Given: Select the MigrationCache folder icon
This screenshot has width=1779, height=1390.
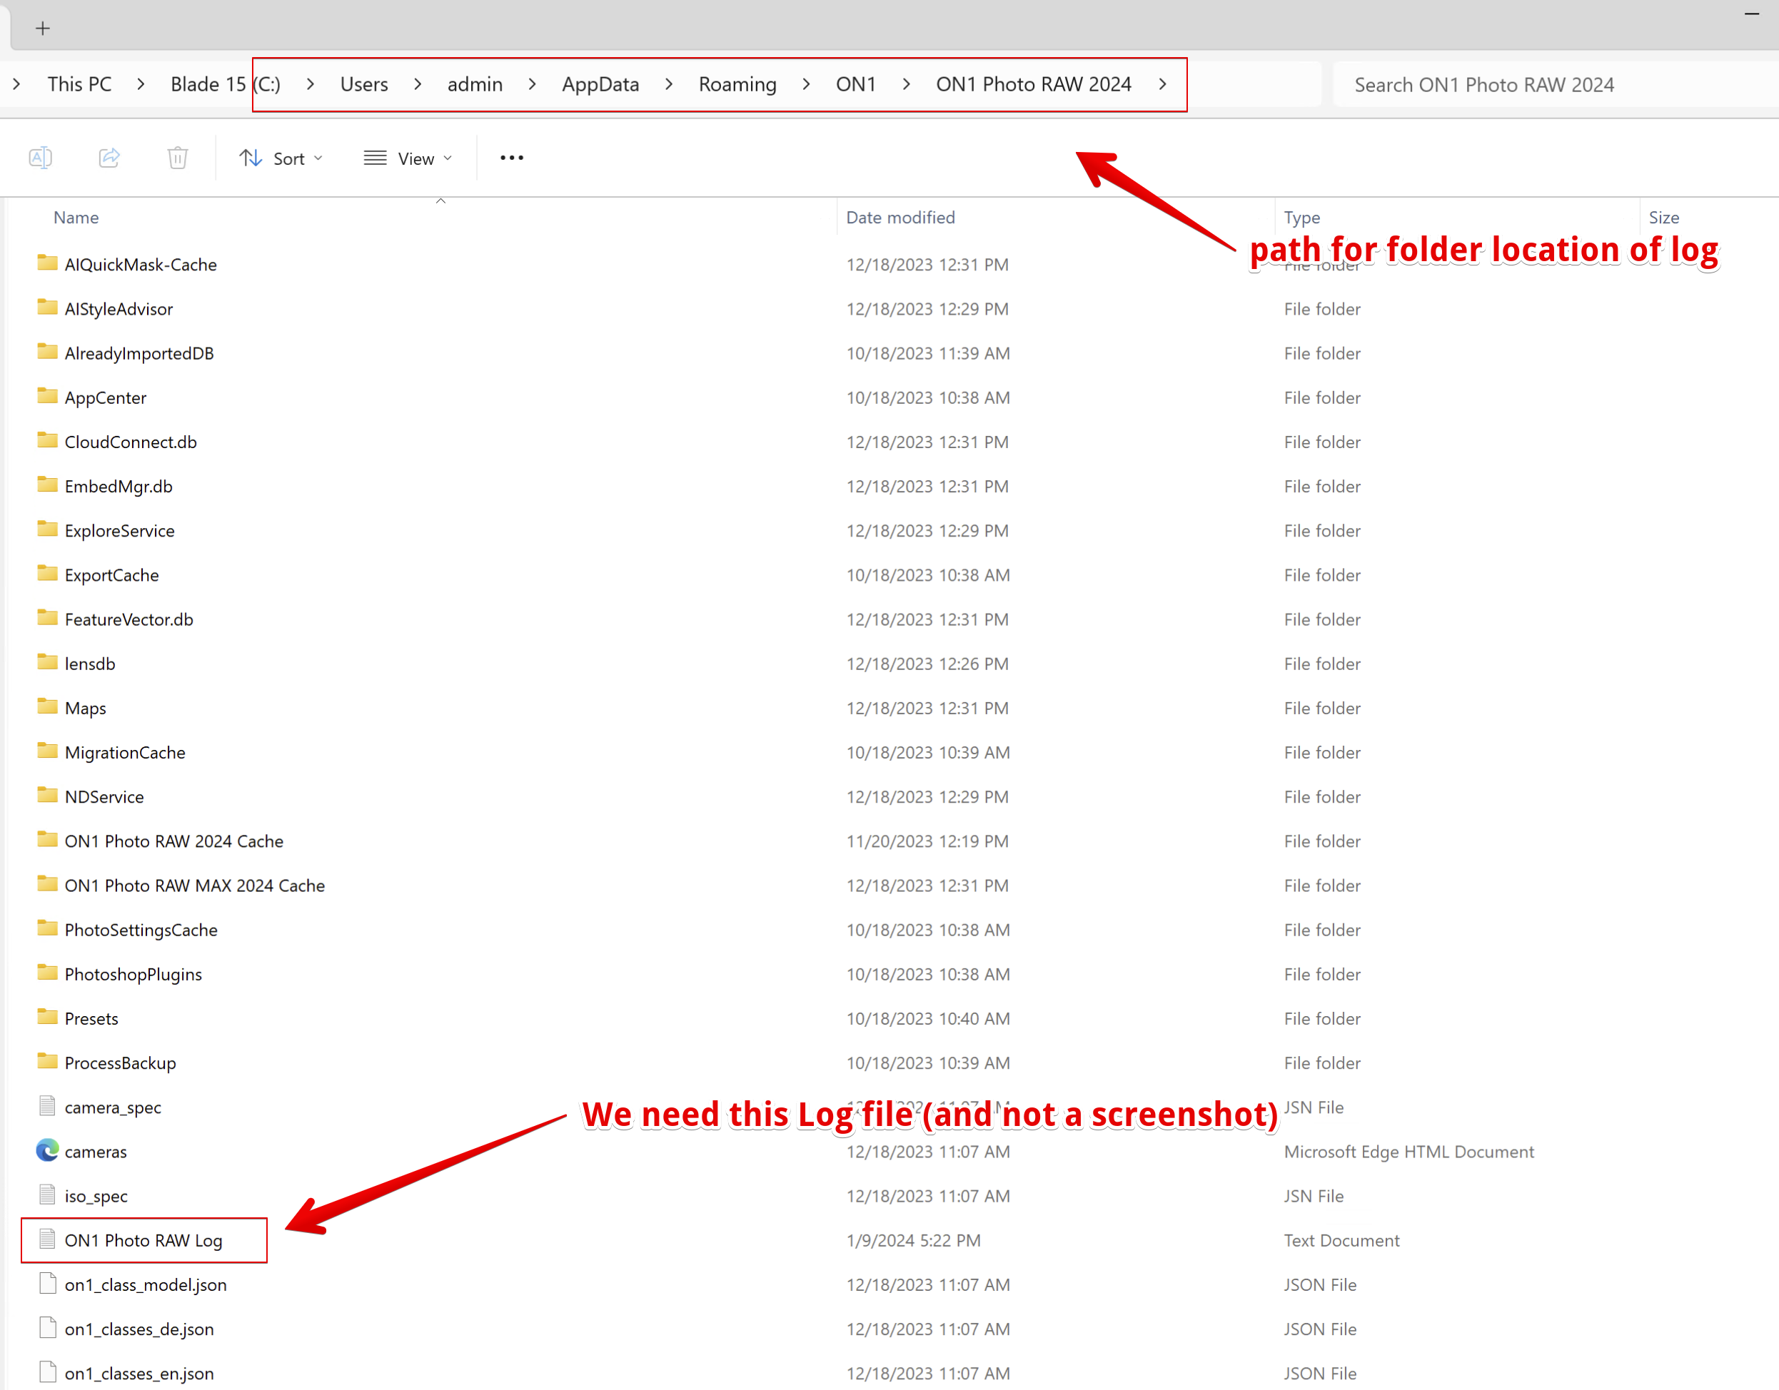Looking at the screenshot, I should coord(47,751).
